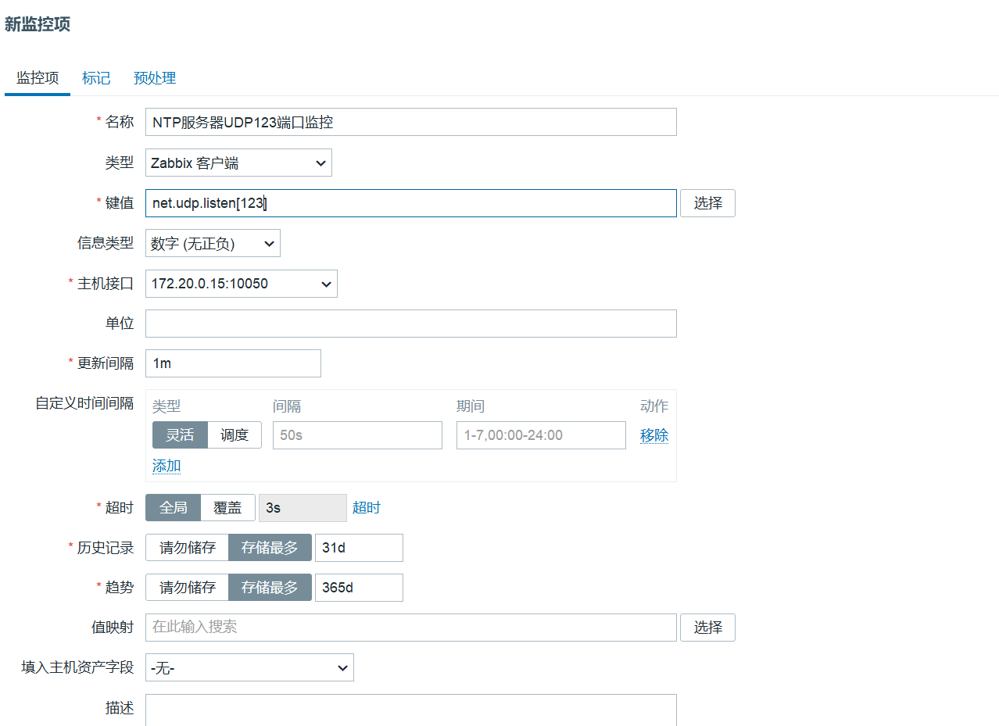Select 请勿储存 for 趋势
The width and height of the screenshot is (999, 726).
pyautogui.click(x=187, y=588)
